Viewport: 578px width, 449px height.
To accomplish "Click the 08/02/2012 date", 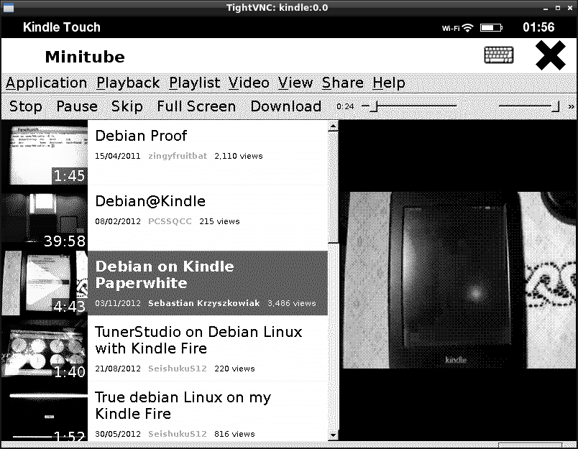I will point(118,221).
